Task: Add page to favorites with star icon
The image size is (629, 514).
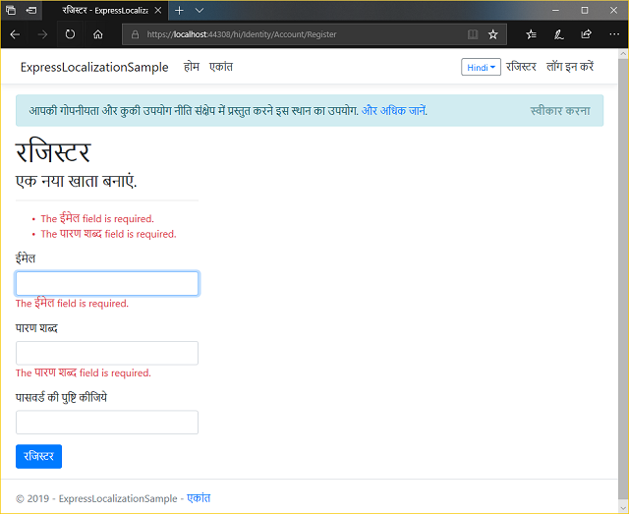Action: click(493, 33)
